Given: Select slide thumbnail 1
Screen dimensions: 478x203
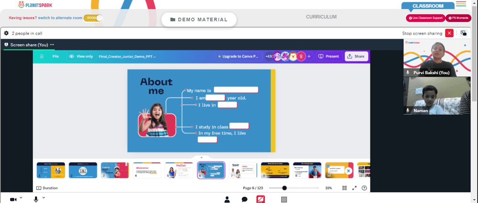Looking at the screenshot, I should coord(51,170).
